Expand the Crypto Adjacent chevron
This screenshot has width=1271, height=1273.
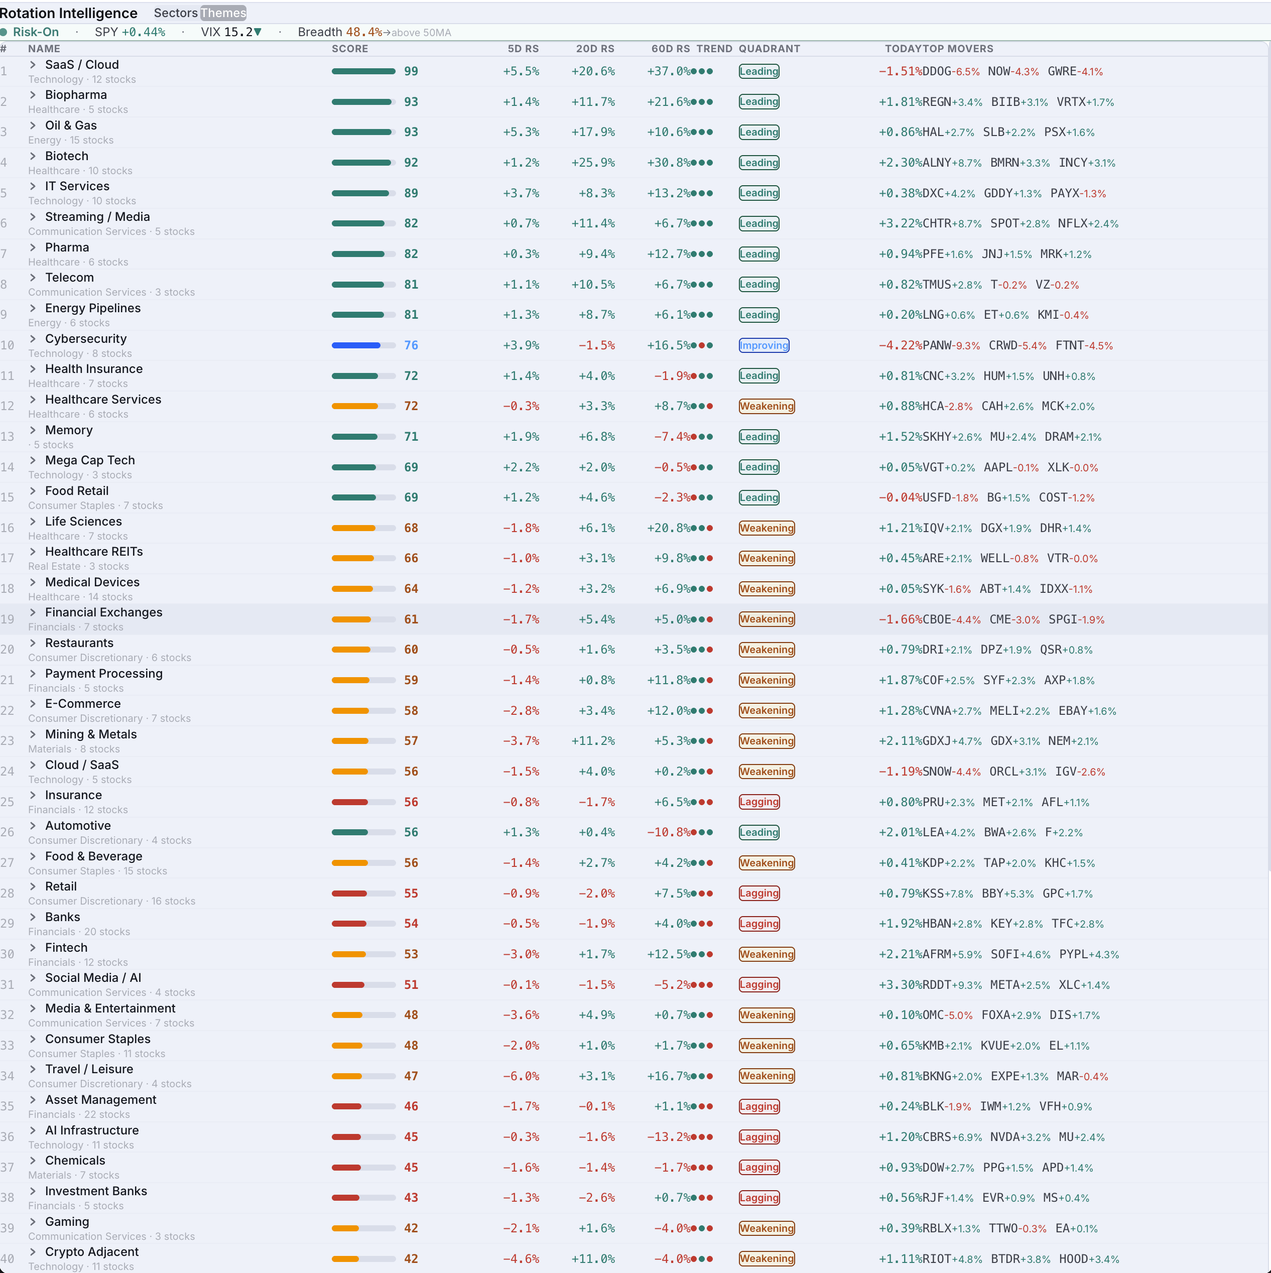click(x=33, y=1251)
